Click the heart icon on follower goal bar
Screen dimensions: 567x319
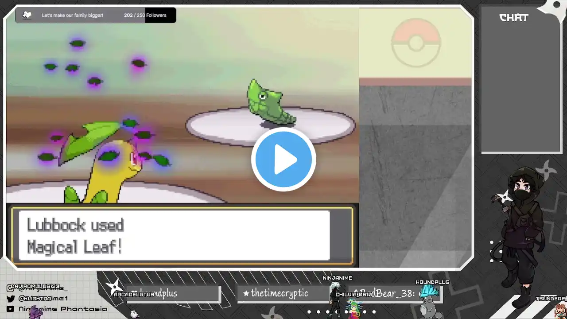[x=27, y=15]
